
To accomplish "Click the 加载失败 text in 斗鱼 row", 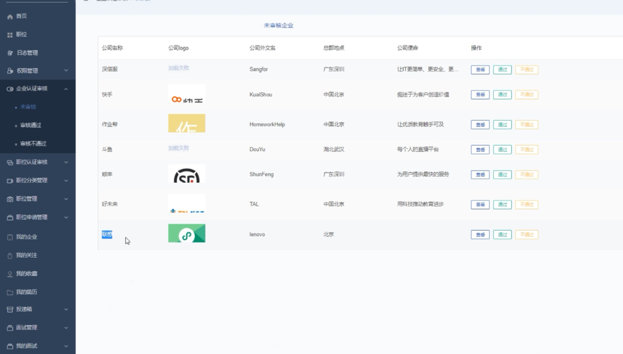I will (179, 148).
